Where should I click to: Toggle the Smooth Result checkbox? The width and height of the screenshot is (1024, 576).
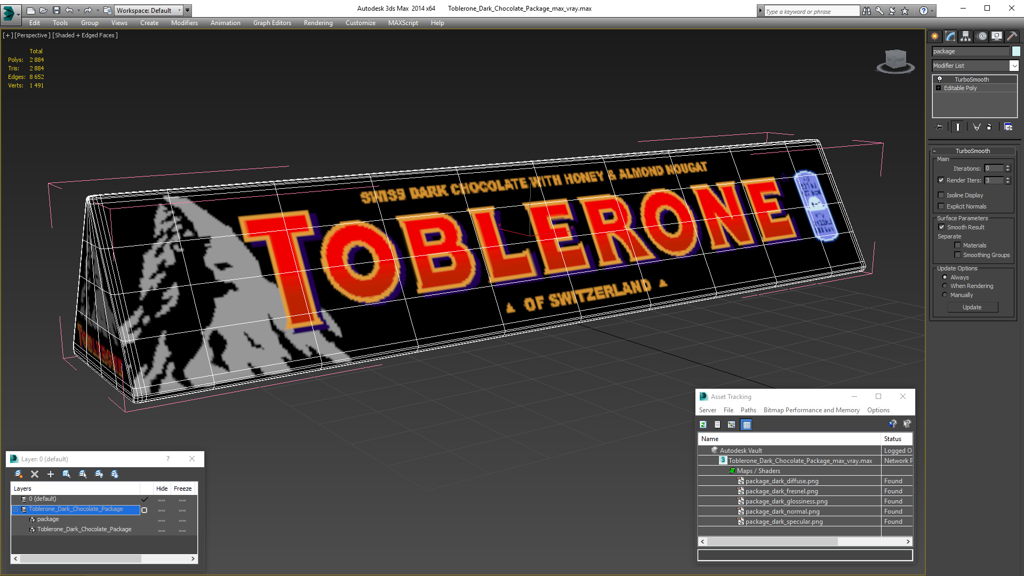[x=942, y=227]
